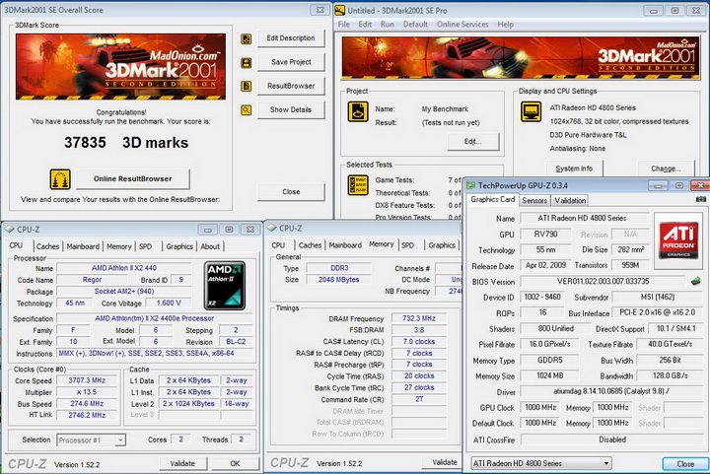Click the ResultBrowser icon
Image resolution: width=710 pixels, height=474 pixels.
coord(246,86)
